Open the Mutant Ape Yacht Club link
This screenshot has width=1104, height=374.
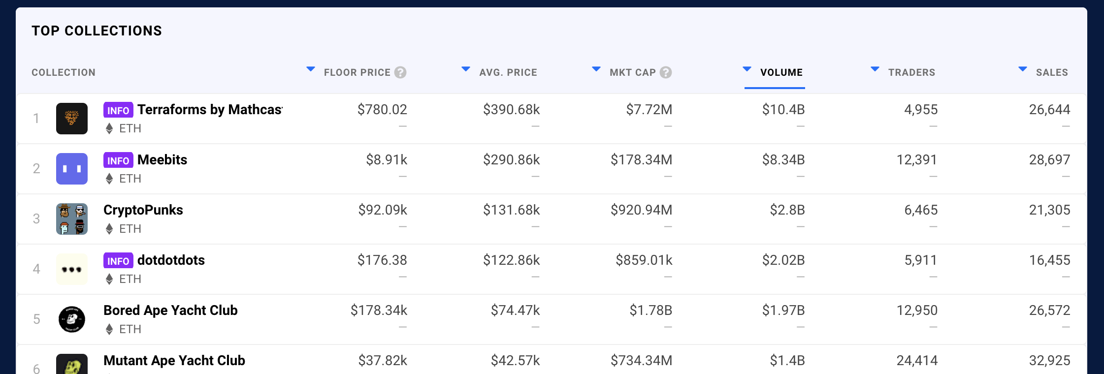click(x=174, y=361)
